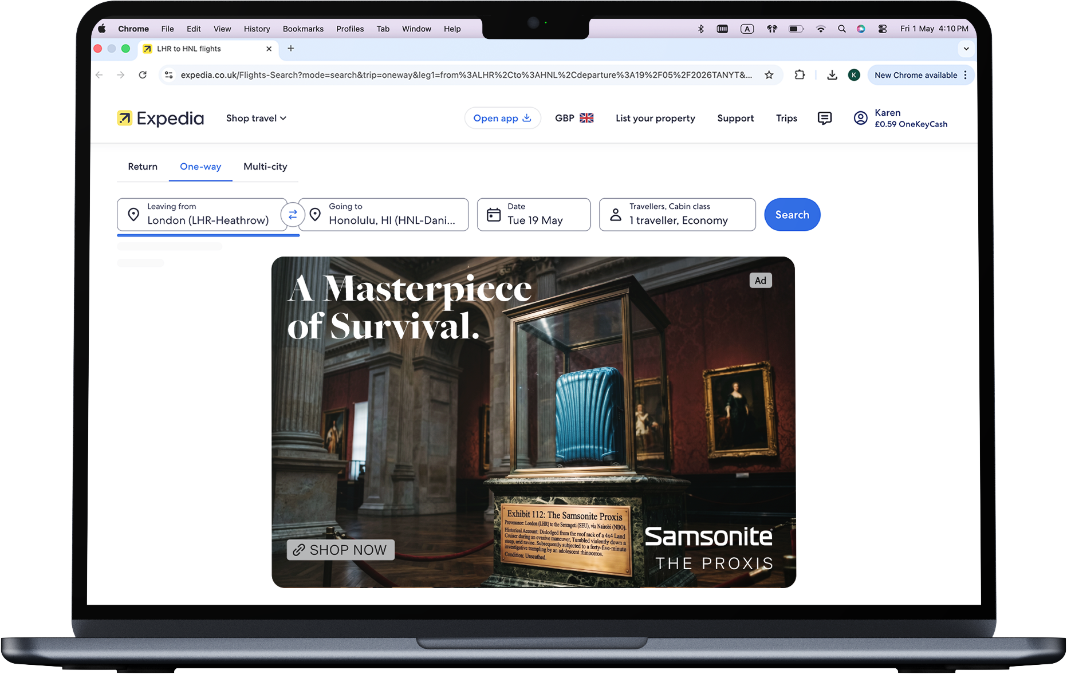The height and width of the screenshot is (674, 1067).
Task: Select the One-way trip tab
Action: point(200,167)
